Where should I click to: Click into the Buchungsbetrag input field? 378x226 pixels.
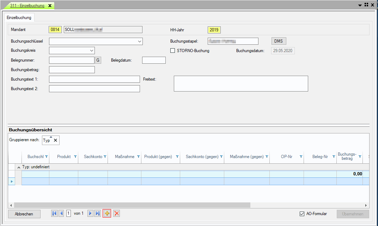(x=72, y=70)
